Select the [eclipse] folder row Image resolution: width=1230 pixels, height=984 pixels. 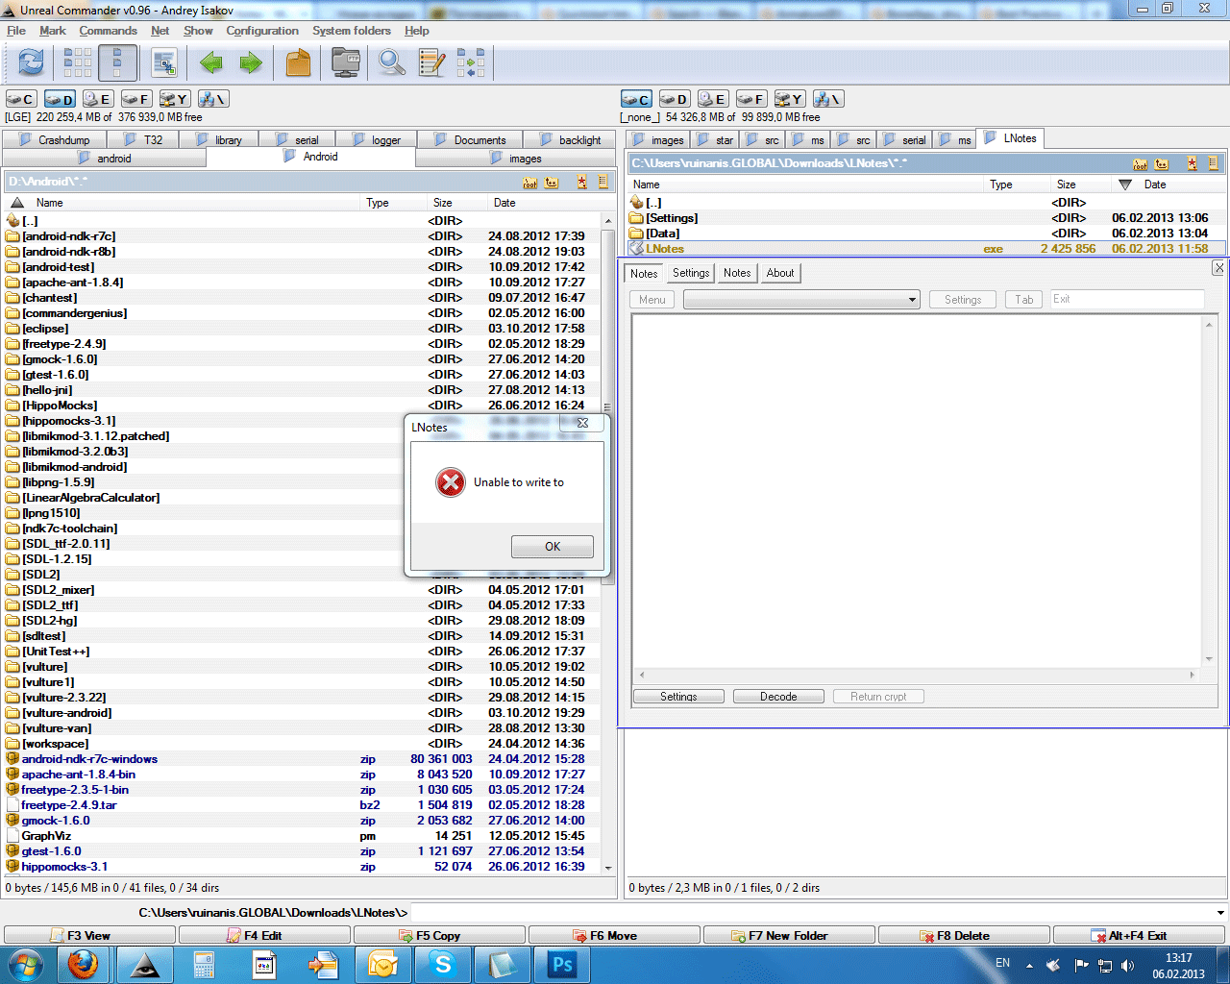(303, 329)
